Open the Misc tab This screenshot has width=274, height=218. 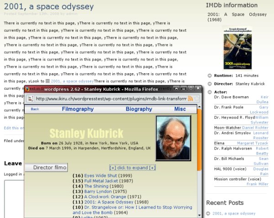(x=180, y=109)
